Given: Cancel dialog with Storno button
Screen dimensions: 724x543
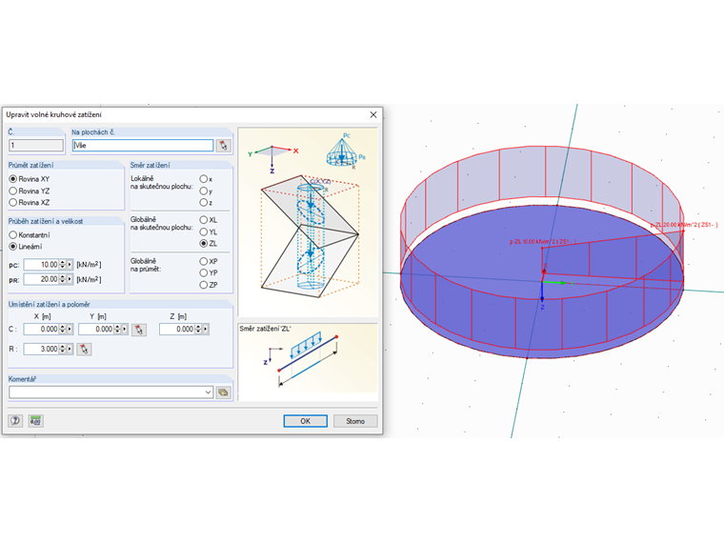Looking at the screenshot, I should [355, 421].
